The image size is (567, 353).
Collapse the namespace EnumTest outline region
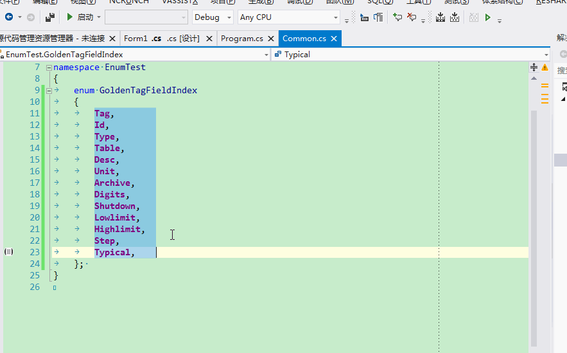49,68
